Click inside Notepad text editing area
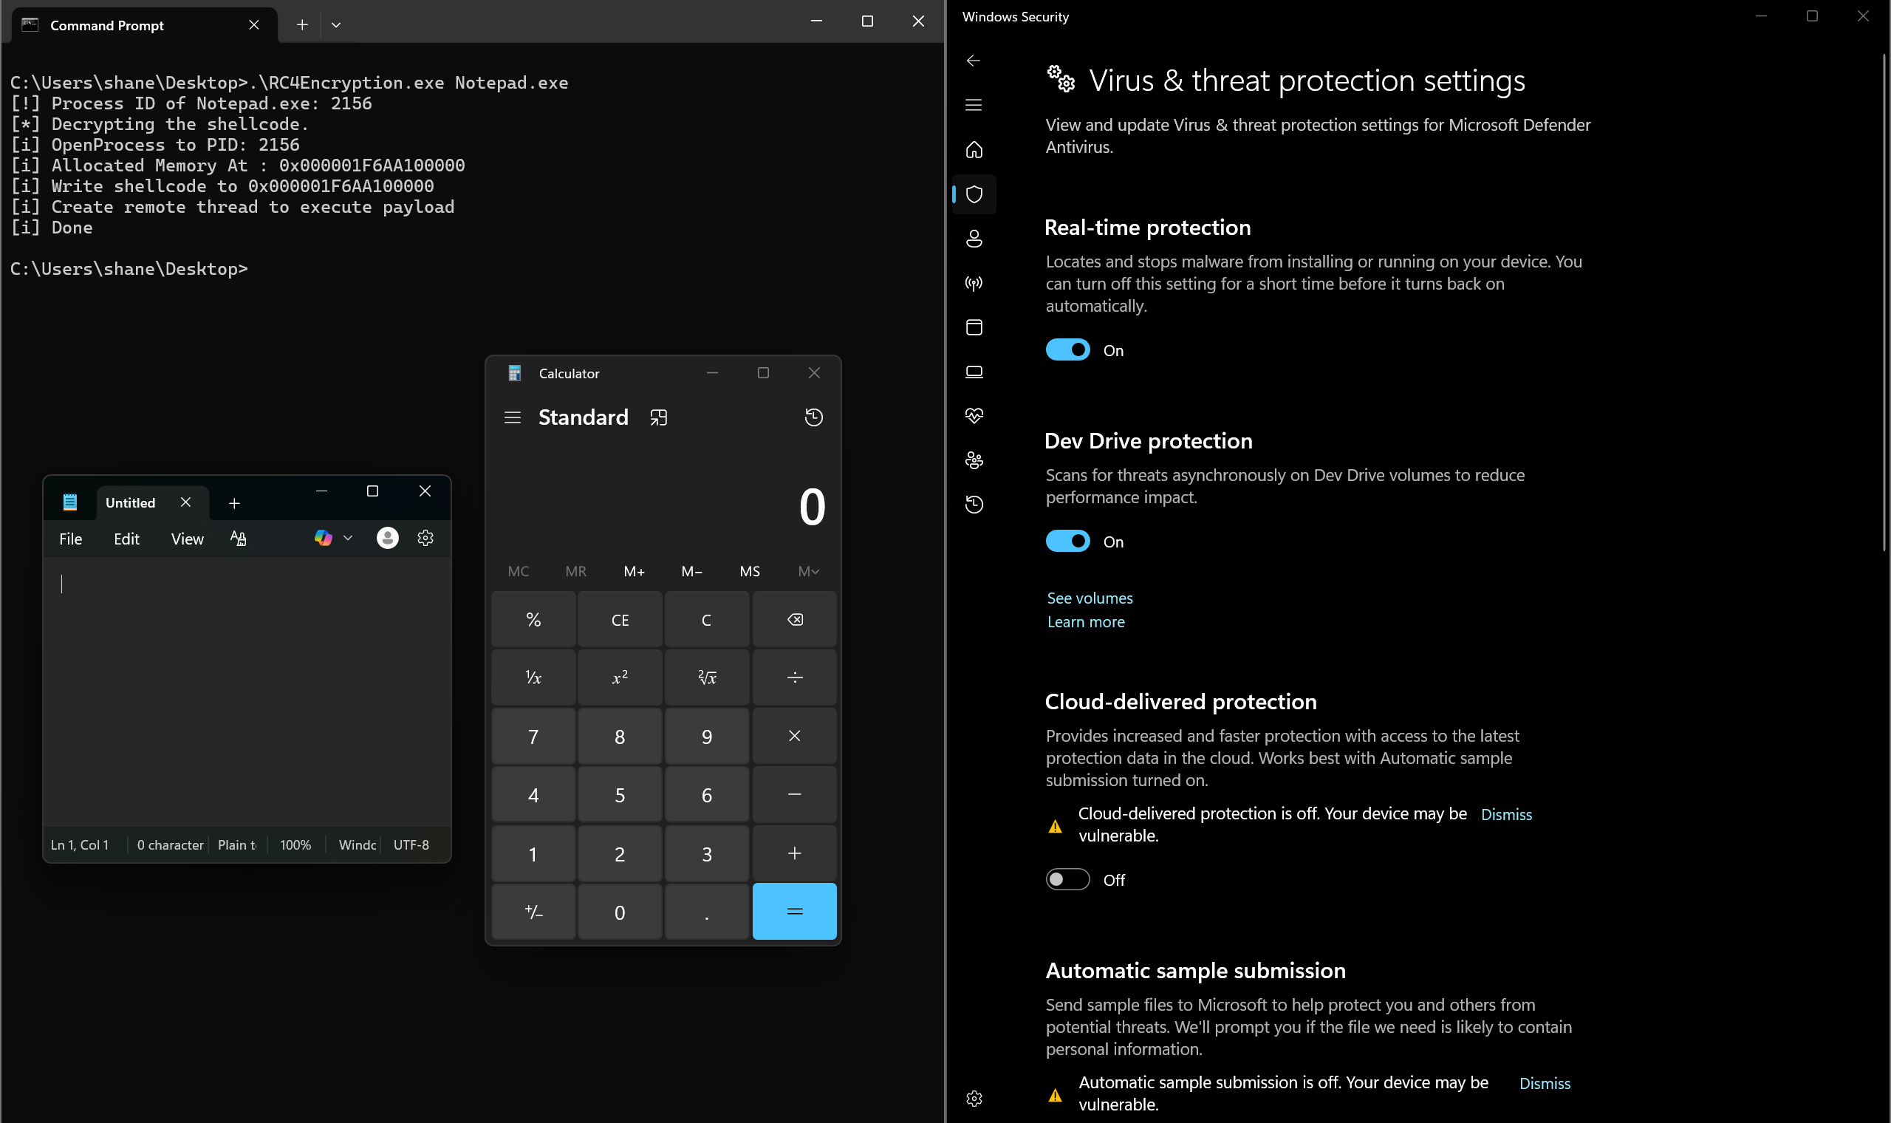 tap(247, 689)
